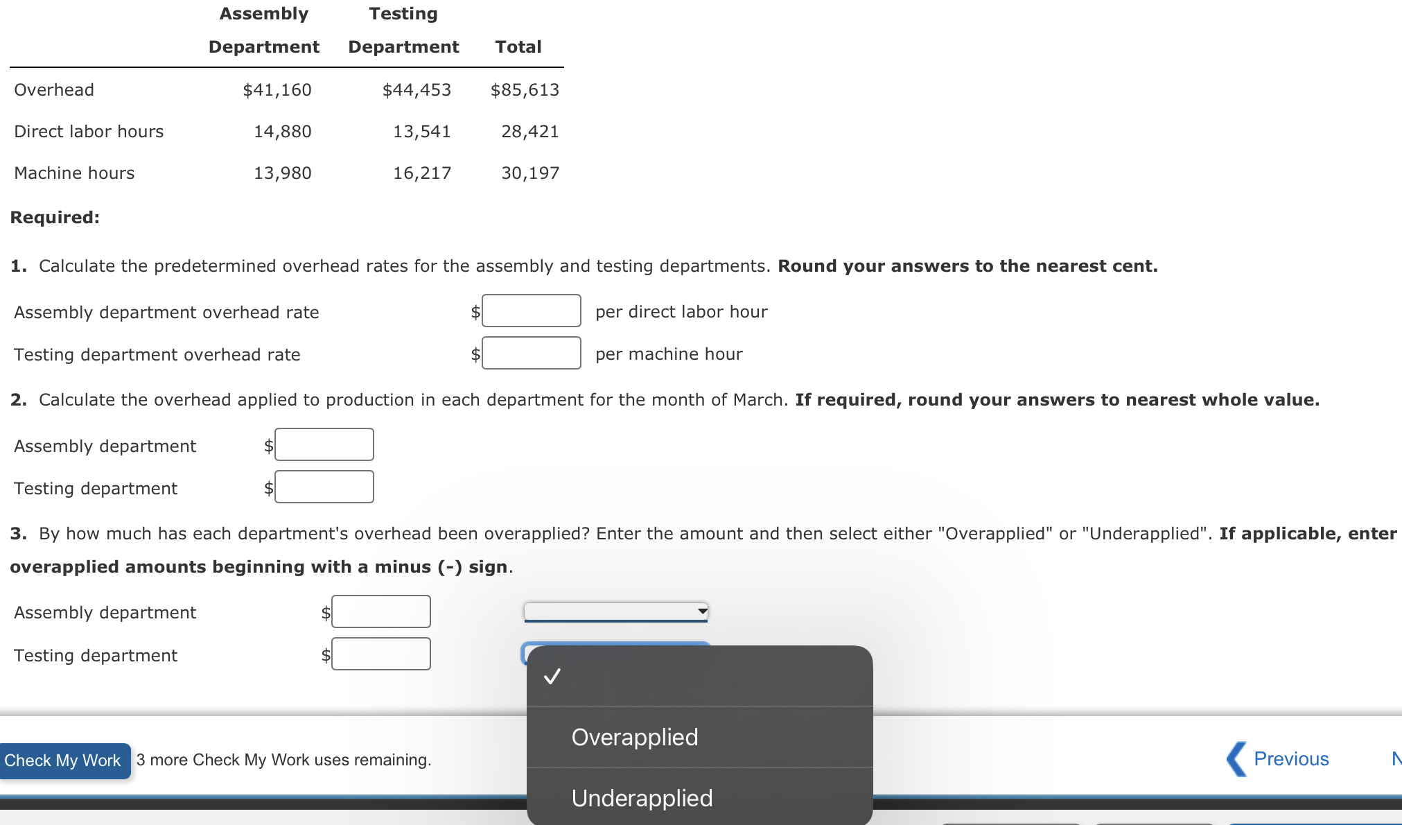This screenshot has width=1402, height=825.
Task: Focus Testing department overhead rate field
Action: (x=531, y=354)
